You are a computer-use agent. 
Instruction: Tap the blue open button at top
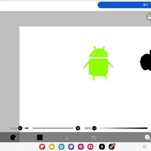point(124,5)
